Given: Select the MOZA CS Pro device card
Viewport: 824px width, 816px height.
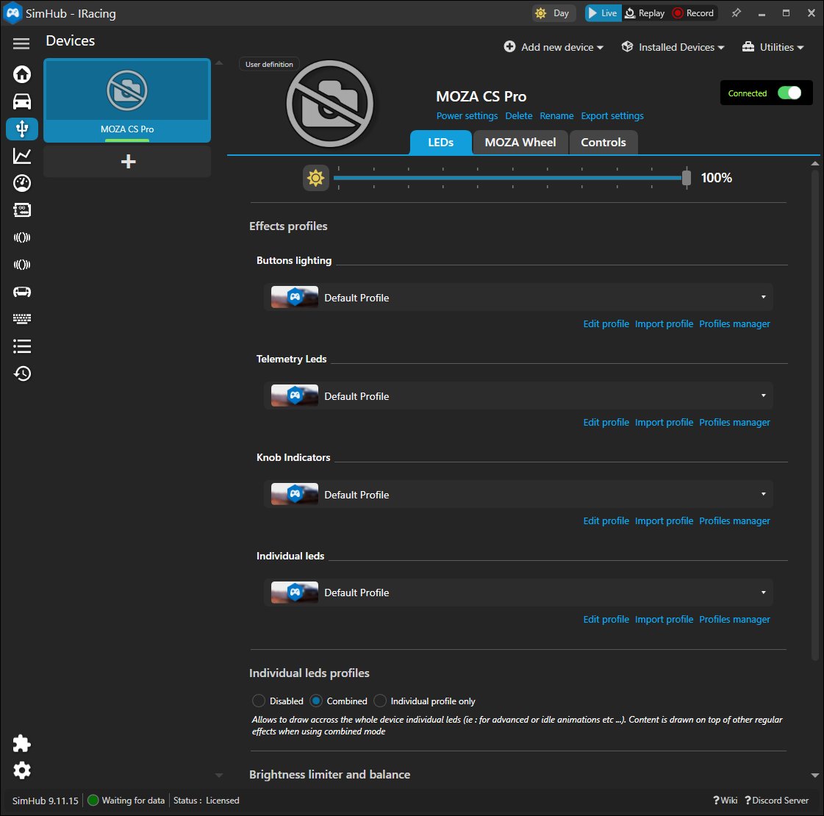Looking at the screenshot, I should click(x=127, y=101).
